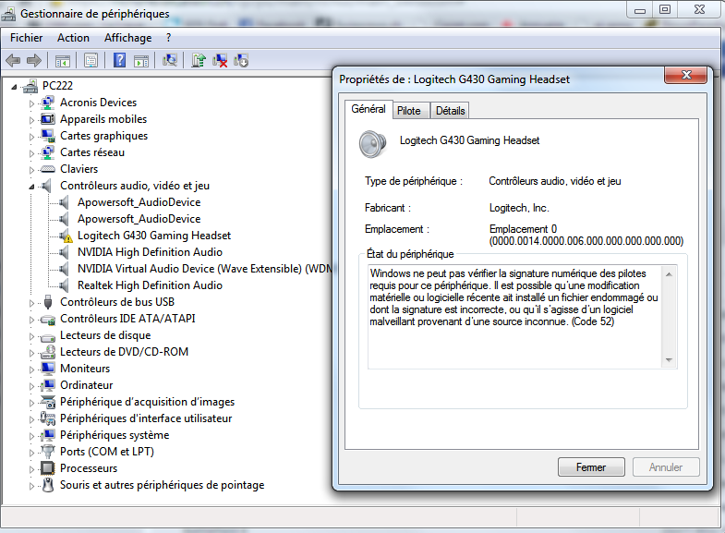Click the Moniteurs category icon
Viewport: 725px width, 533px height.
point(48,369)
